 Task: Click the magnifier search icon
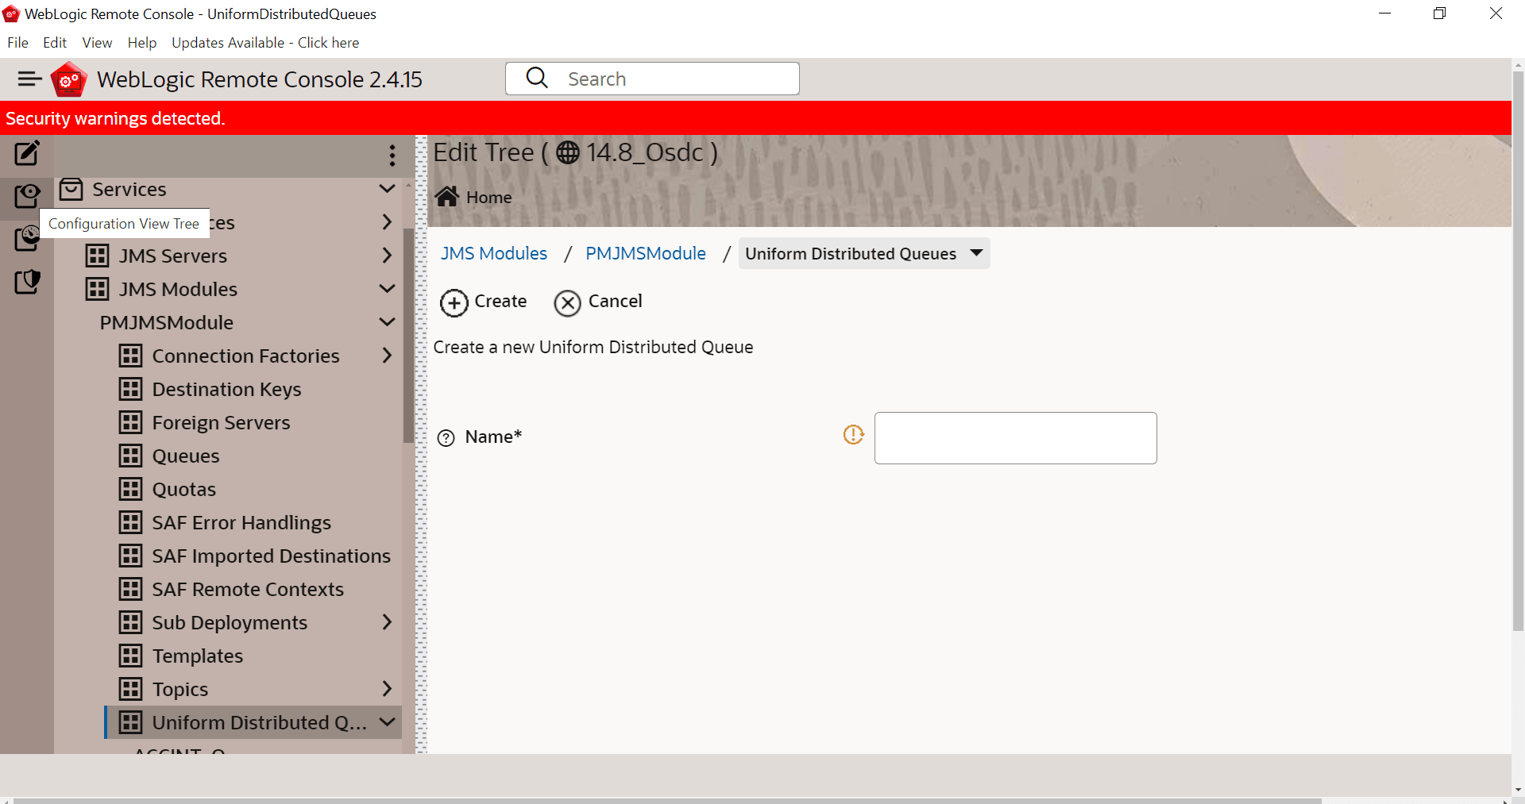pyautogui.click(x=537, y=78)
